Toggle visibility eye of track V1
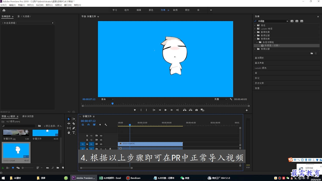 [101, 144]
